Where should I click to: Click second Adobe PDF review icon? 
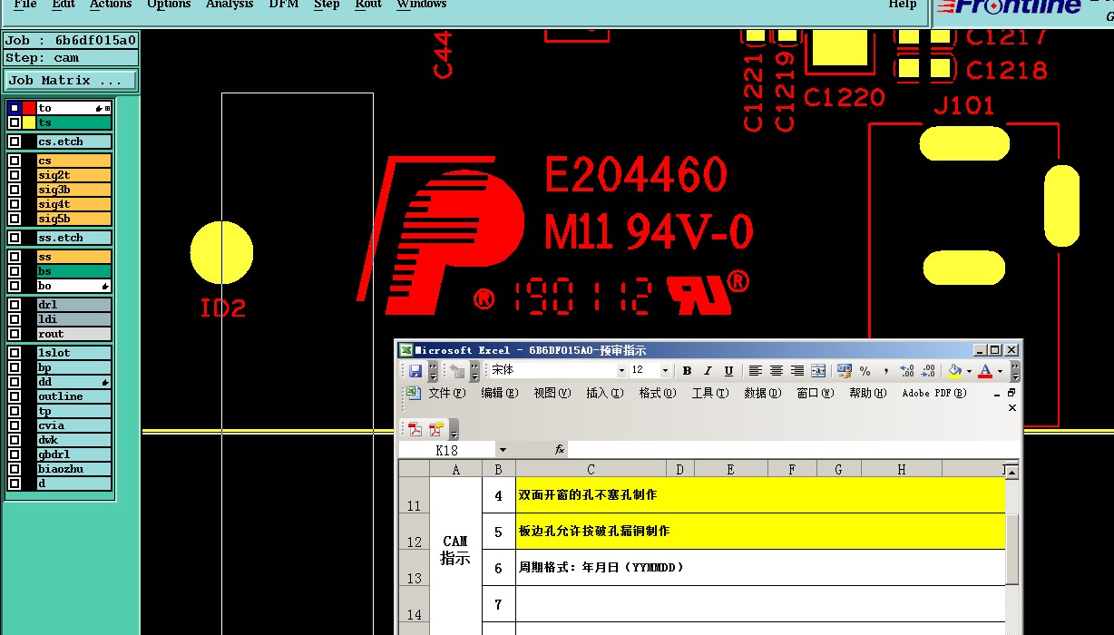(436, 429)
